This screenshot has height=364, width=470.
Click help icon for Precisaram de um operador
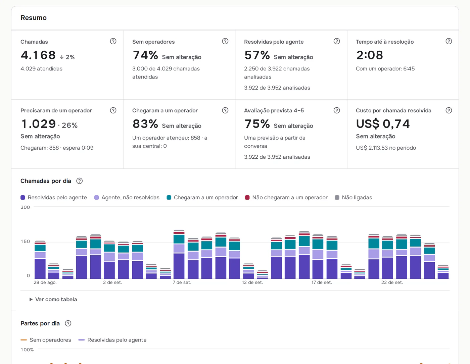pos(113,110)
